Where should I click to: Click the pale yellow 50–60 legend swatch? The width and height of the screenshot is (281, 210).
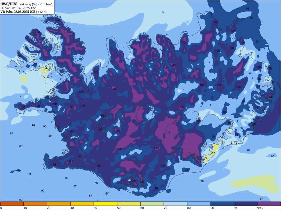coord(129,204)
